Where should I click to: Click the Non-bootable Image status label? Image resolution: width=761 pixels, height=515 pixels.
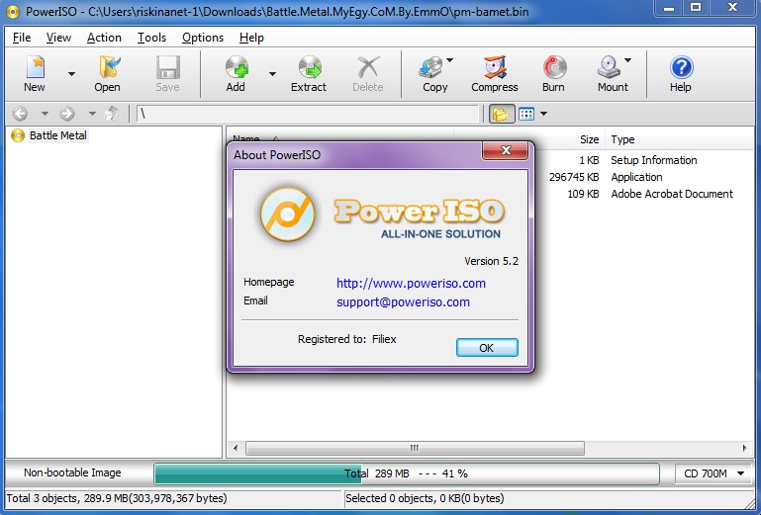72,472
